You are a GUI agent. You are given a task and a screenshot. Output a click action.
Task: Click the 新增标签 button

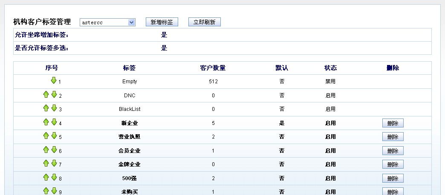162,22
